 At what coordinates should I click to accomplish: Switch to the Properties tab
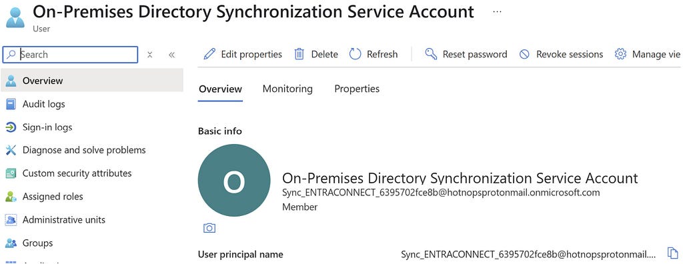click(357, 89)
